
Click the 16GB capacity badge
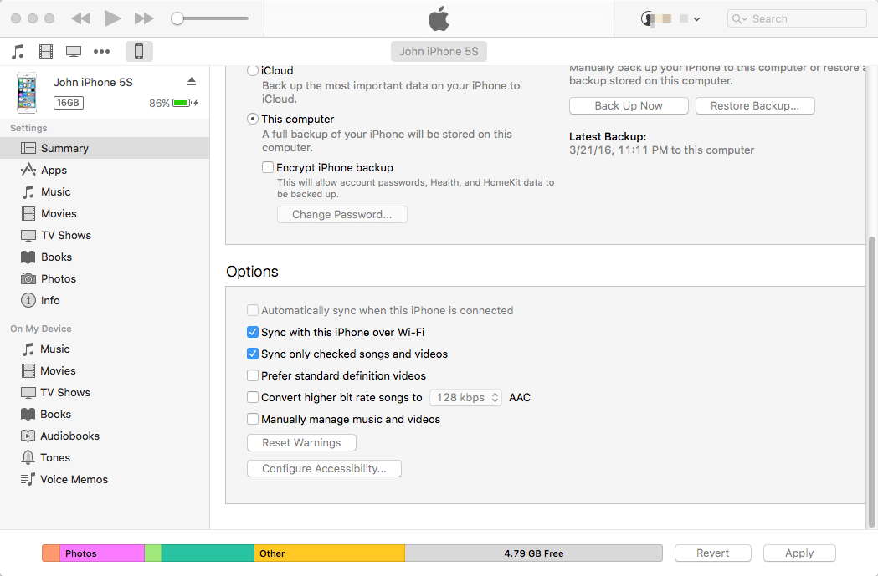click(69, 103)
